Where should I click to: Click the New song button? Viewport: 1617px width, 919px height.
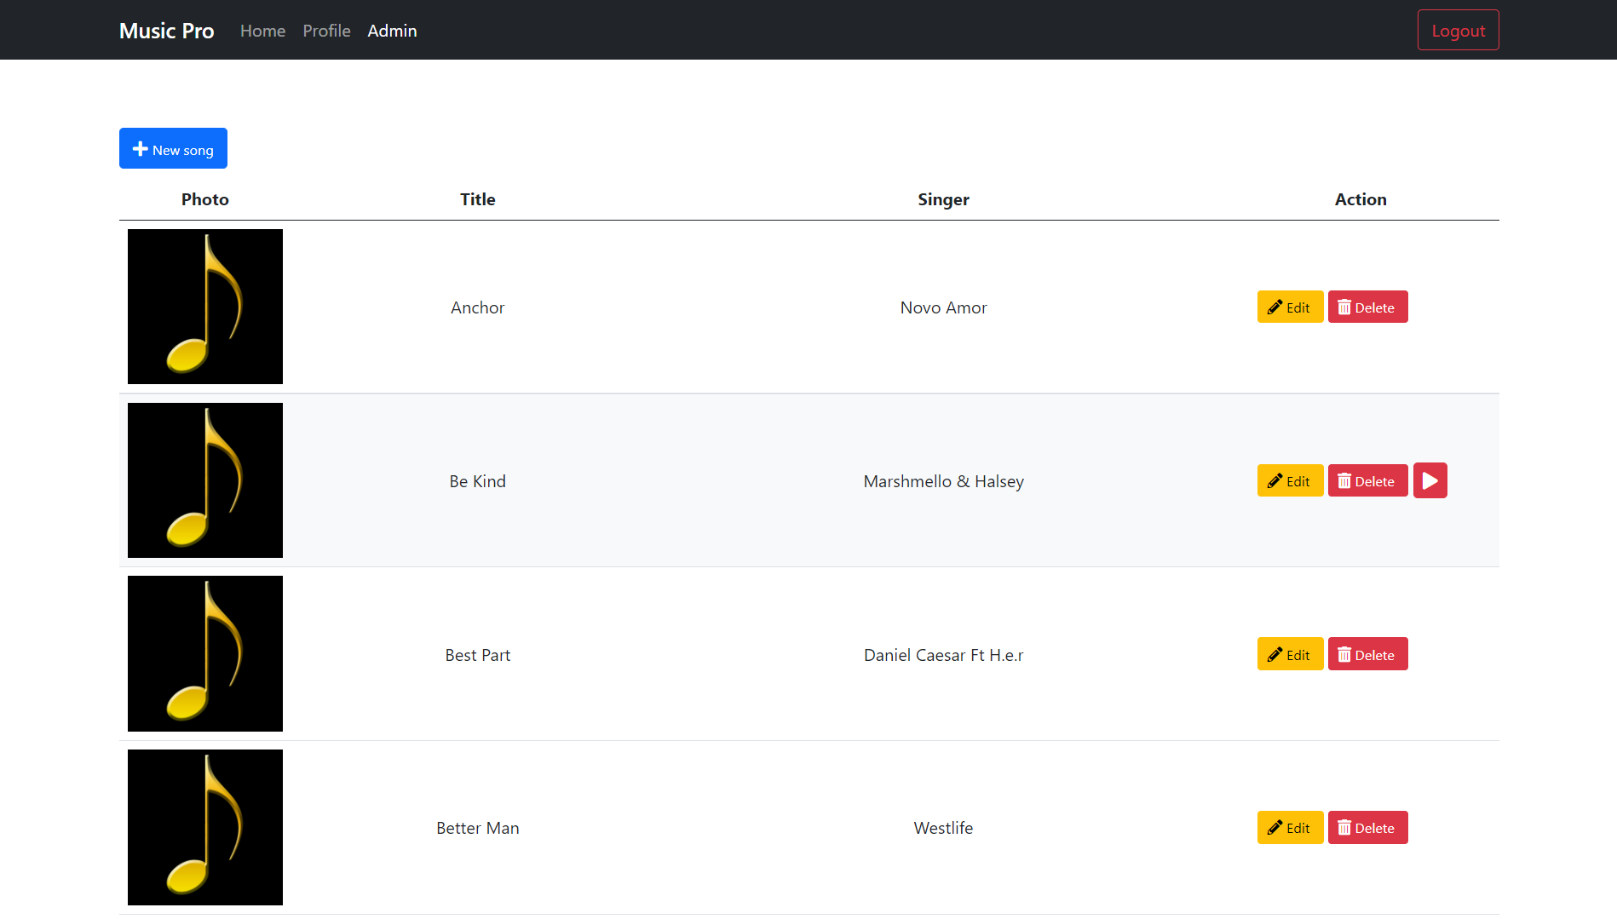(173, 147)
